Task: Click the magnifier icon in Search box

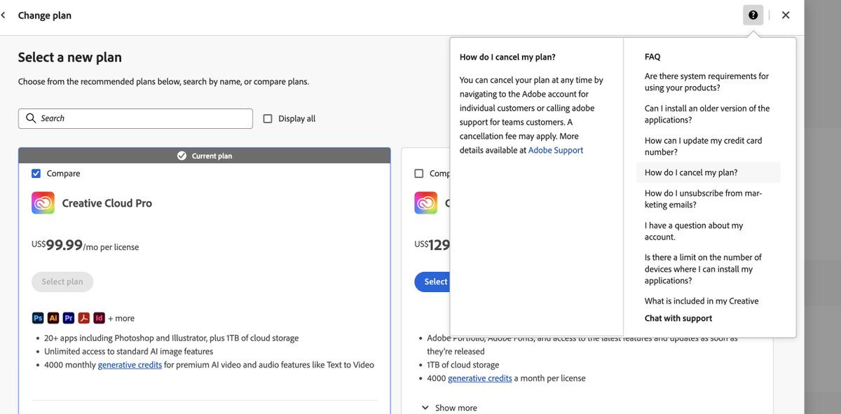Action: [x=31, y=118]
